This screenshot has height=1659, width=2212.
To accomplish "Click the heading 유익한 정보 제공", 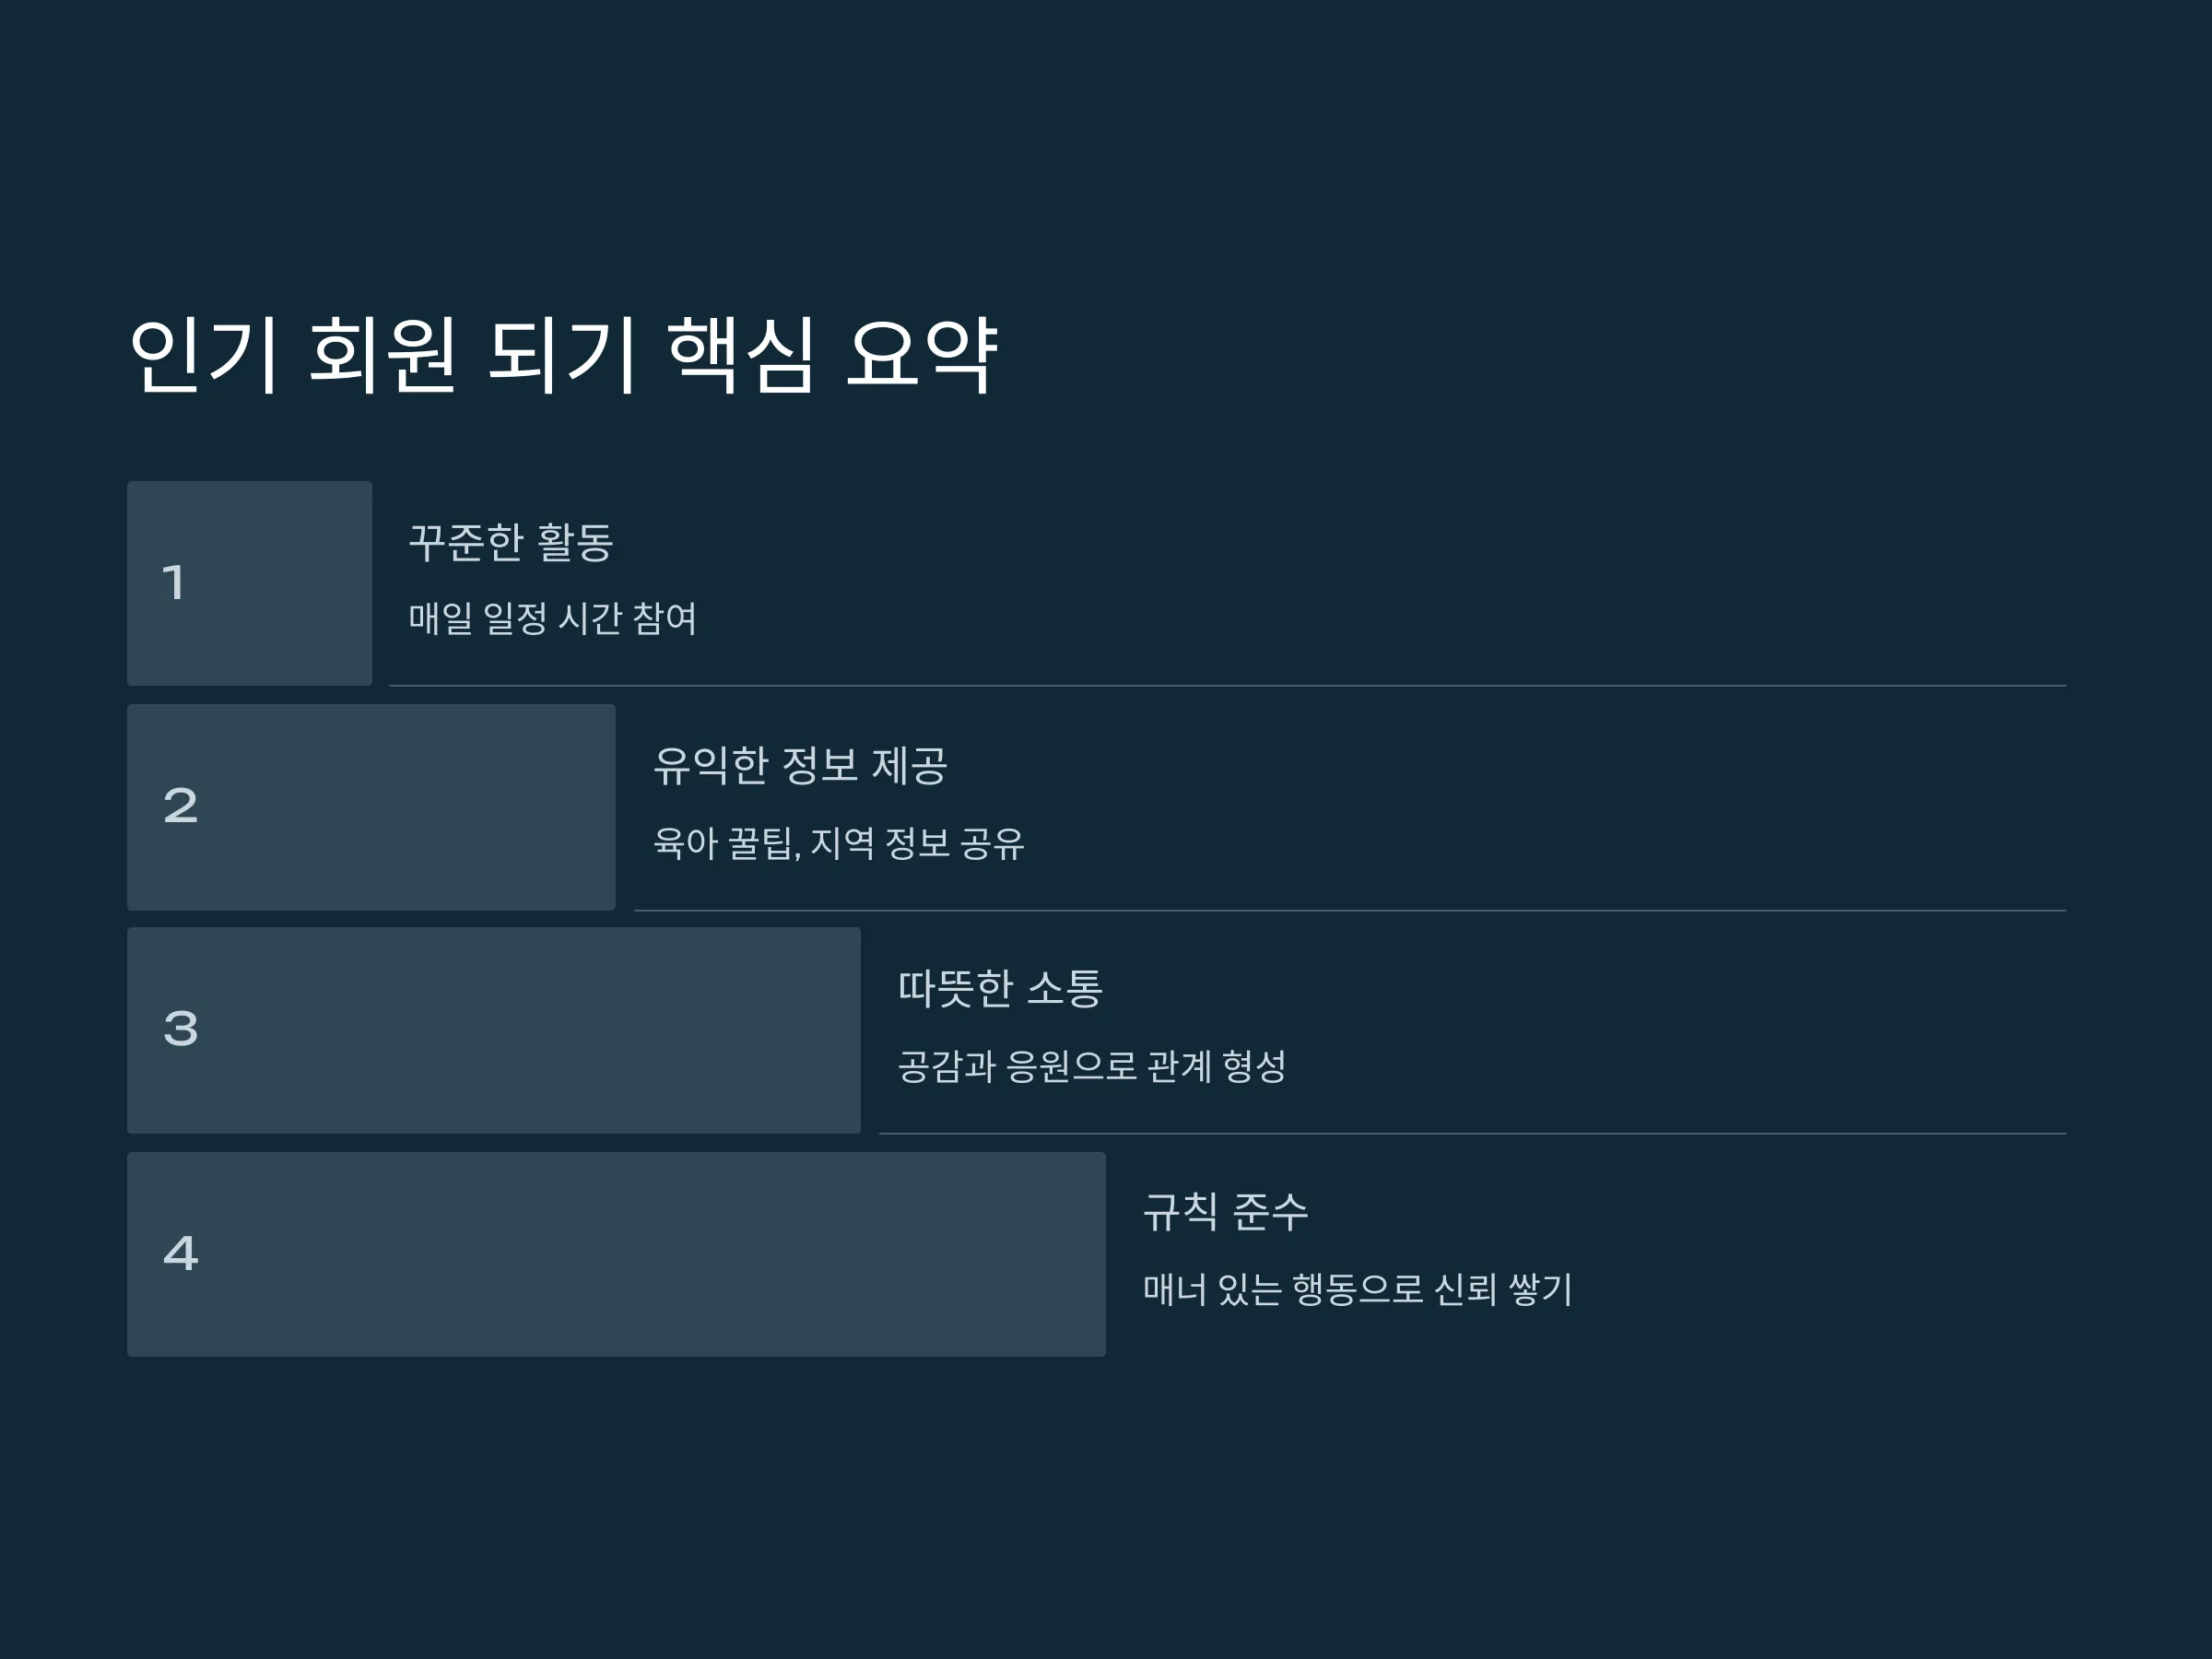I will 800,766.
